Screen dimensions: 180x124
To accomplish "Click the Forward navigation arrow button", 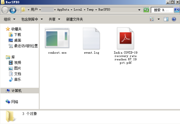I will 12,10.
